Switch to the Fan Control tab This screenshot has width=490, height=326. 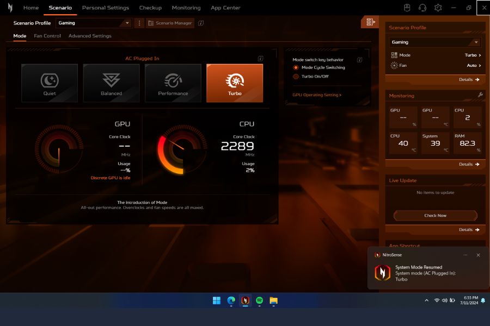pos(47,36)
